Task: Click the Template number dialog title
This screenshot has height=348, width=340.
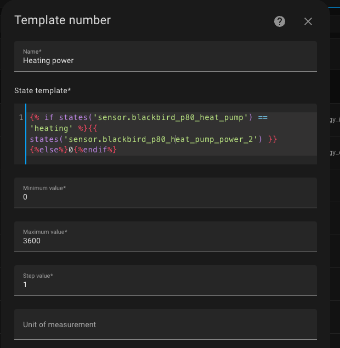Action: (63, 20)
